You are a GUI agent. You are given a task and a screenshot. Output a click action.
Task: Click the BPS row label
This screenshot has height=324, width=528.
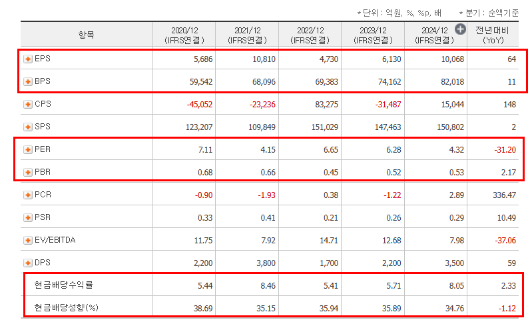click(43, 81)
